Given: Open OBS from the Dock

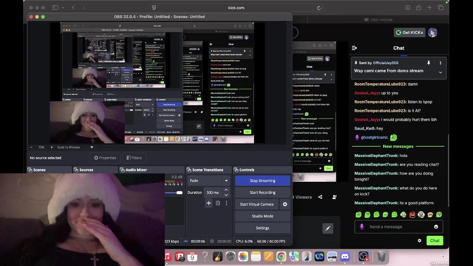Looking at the screenshot, I should click(x=364, y=256).
